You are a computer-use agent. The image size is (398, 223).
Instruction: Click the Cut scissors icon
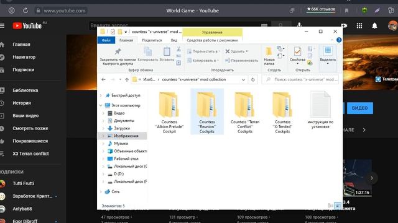pyautogui.click(x=178, y=49)
